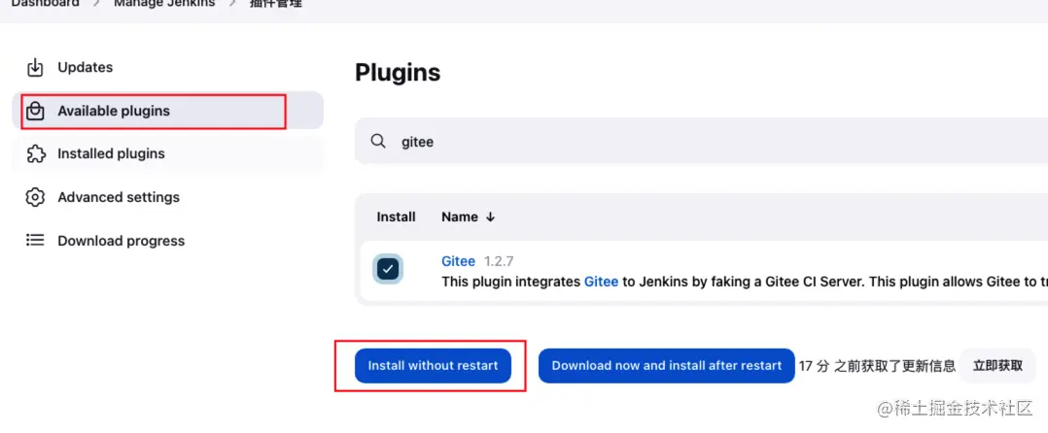Go to Installed plugins
The height and width of the screenshot is (433, 1048).
[x=111, y=153]
